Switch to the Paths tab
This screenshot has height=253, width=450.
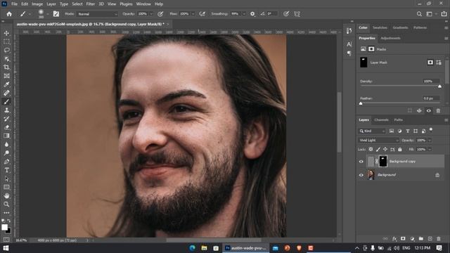coord(399,120)
